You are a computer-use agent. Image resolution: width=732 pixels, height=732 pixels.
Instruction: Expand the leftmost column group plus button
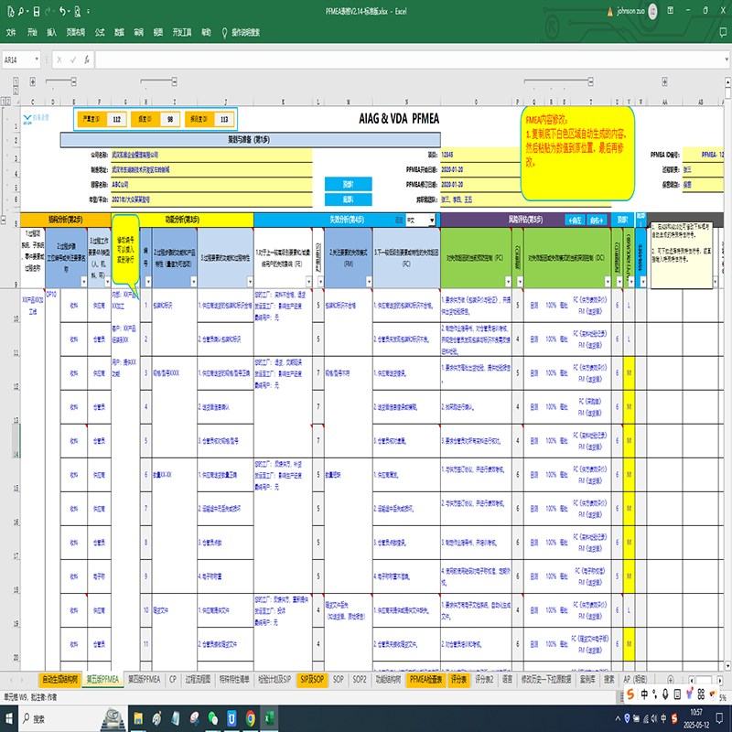click(33, 81)
